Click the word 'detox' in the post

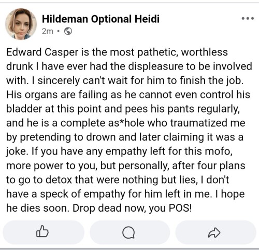[59, 180]
